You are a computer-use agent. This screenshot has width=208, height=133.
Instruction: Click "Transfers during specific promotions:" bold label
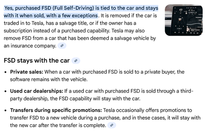56,110
